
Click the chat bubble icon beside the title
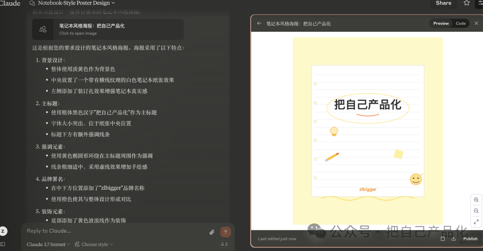pos(32,3)
